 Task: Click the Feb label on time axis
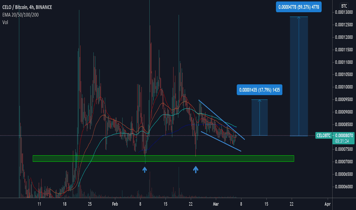tap(115, 204)
